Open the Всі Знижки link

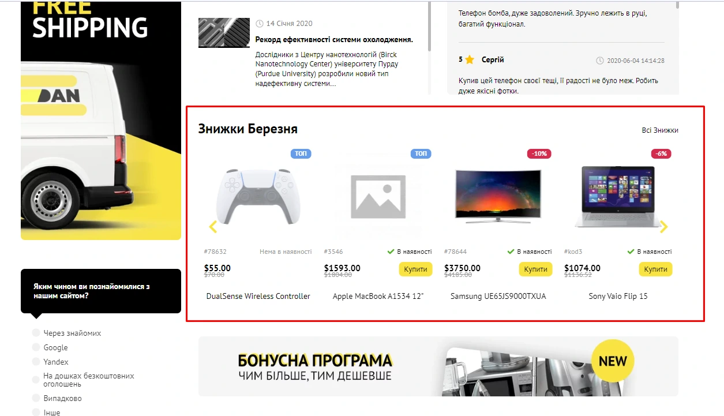(660, 130)
